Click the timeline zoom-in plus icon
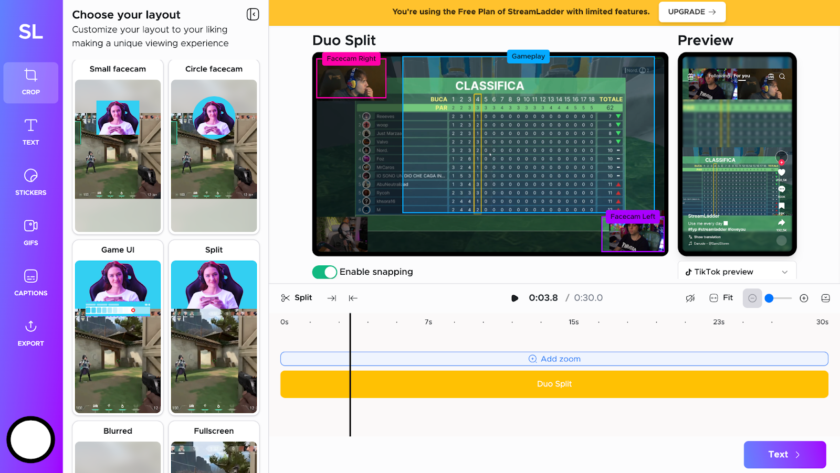 [804, 298]
